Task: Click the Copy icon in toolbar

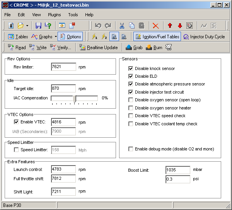Action: click(x=131, y=26)
